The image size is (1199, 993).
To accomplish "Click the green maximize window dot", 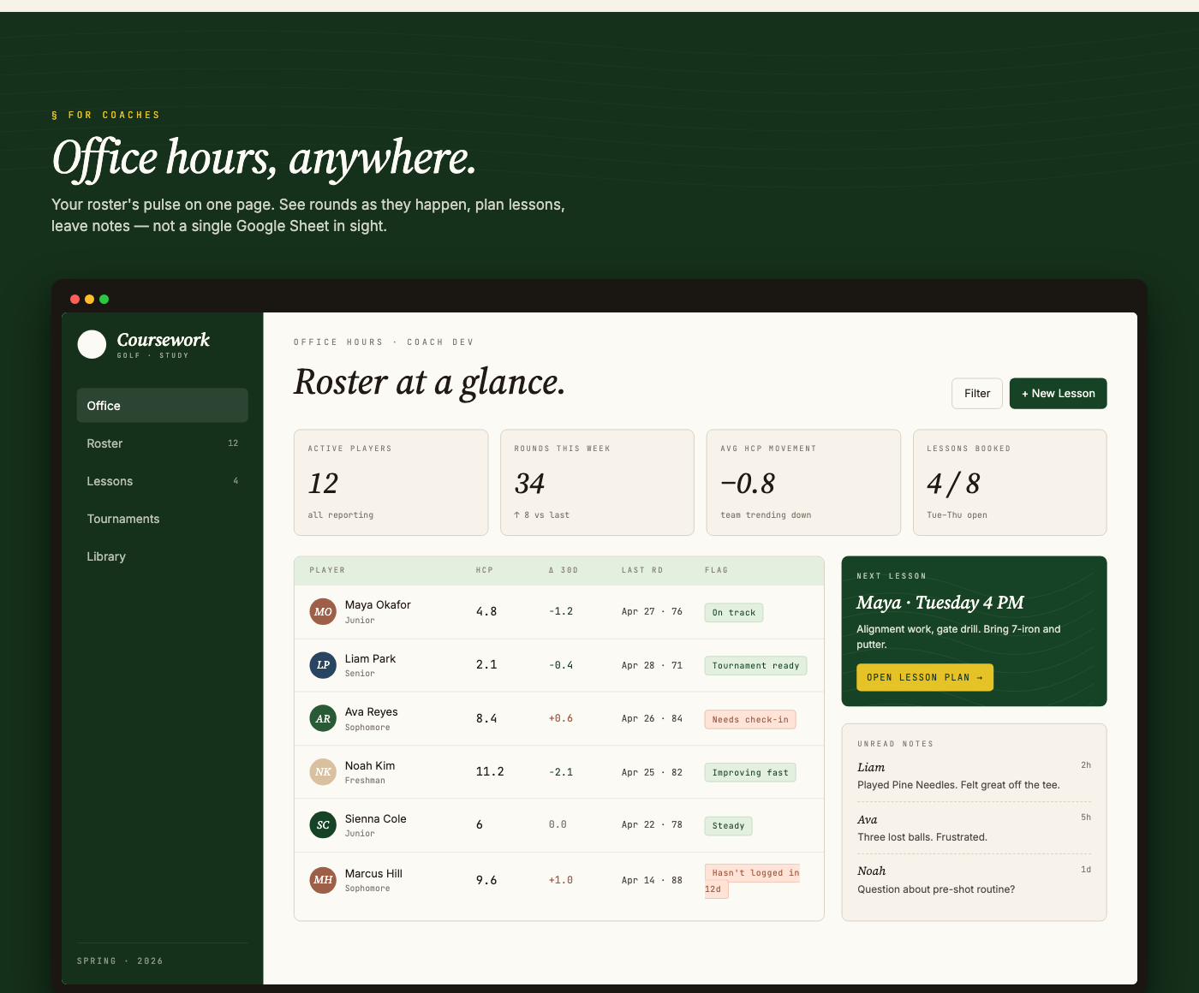I will tap(104, 299).
